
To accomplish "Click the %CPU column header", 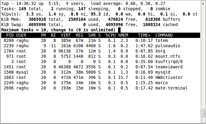I will [x=110, y=35].
